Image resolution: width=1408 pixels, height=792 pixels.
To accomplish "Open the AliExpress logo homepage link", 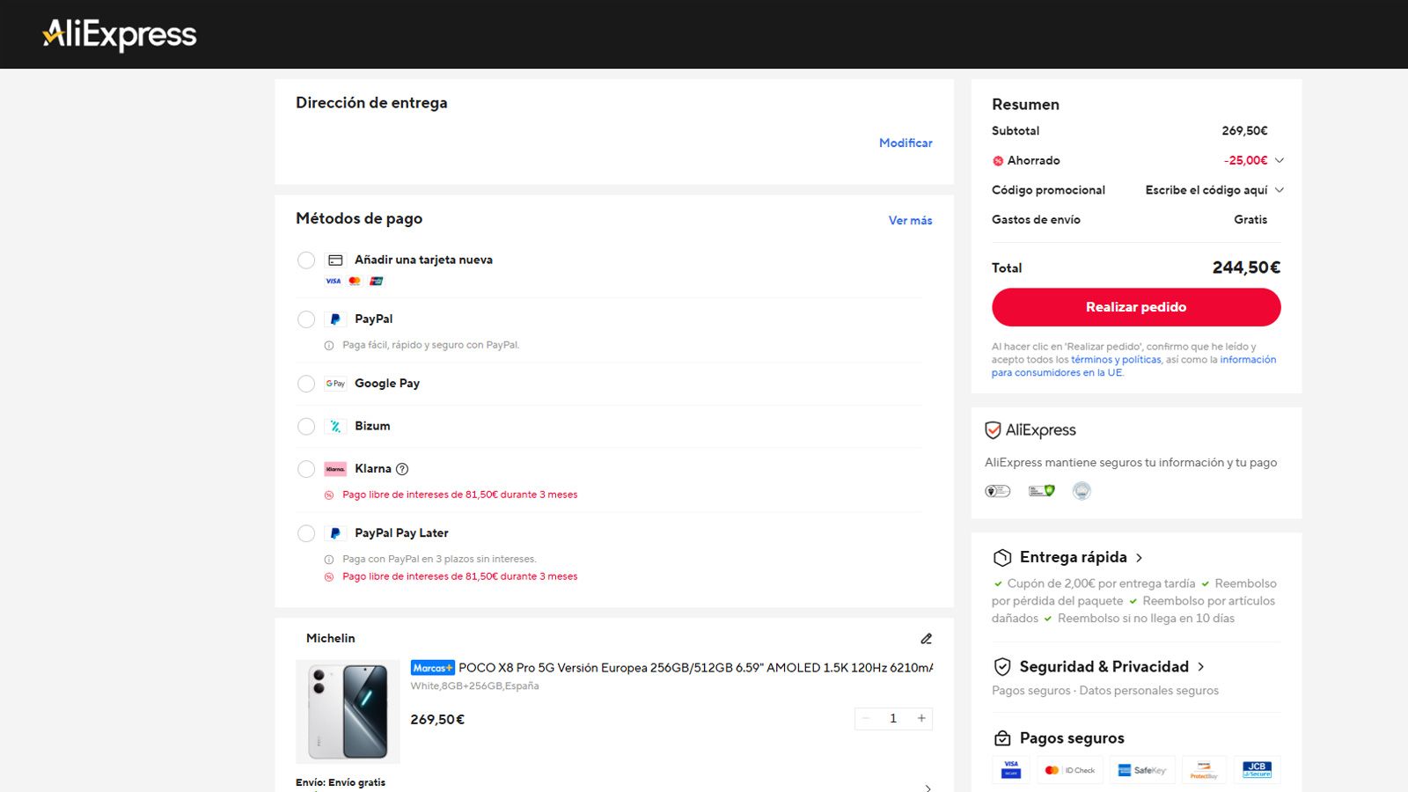I will (x=120, y=34).
